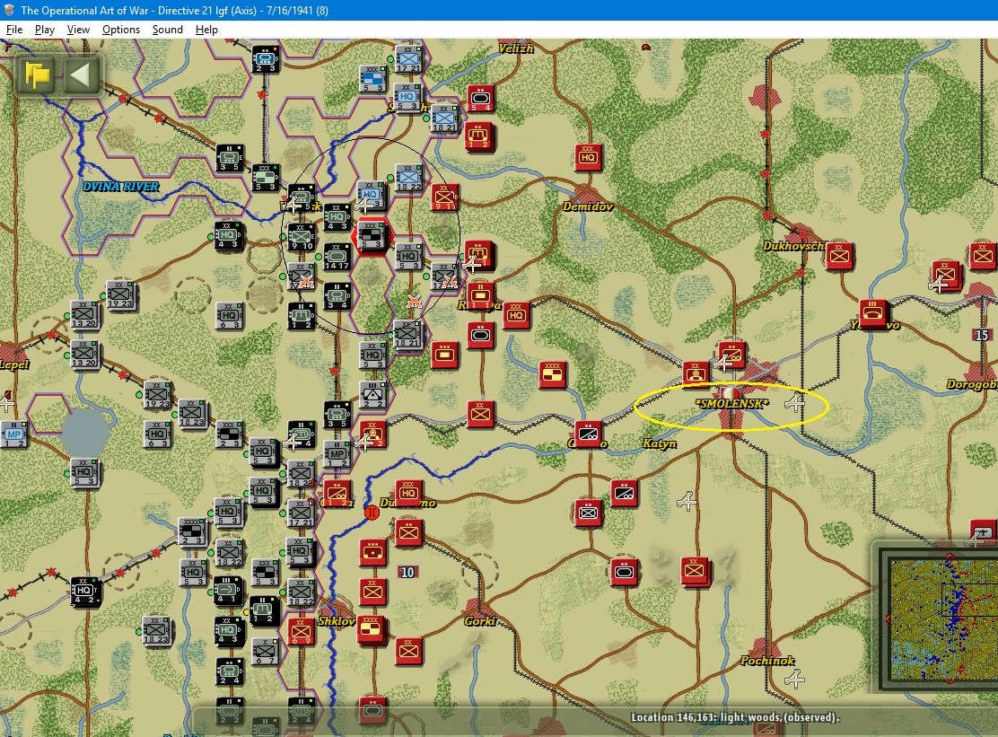Image resolution: width=998 pixels, height=737 pixels.
Task: Click the airfield icon north of Pochinok
Action: coord(794,679)
